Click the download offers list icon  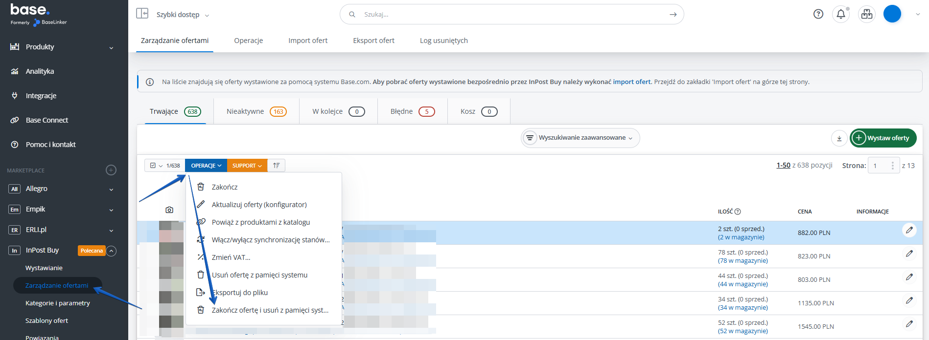[839, 138]
